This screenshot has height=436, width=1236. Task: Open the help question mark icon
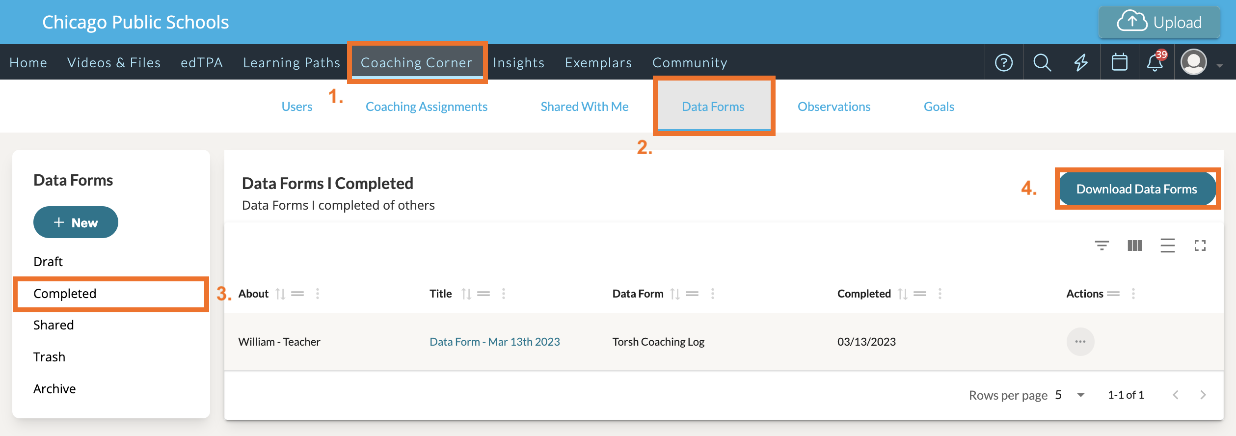(1003, 62)
